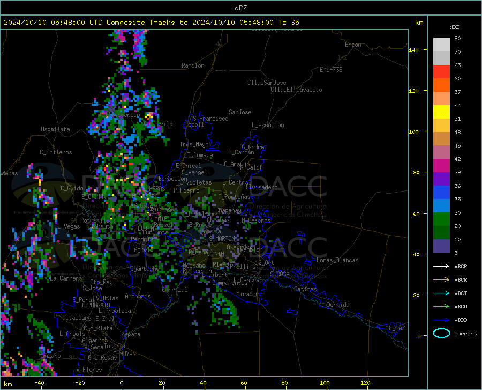Select the 80 dBZ light gray swatch
Image resolution: width=482 pixels, height=390 pixels.
tap(441, 45)
